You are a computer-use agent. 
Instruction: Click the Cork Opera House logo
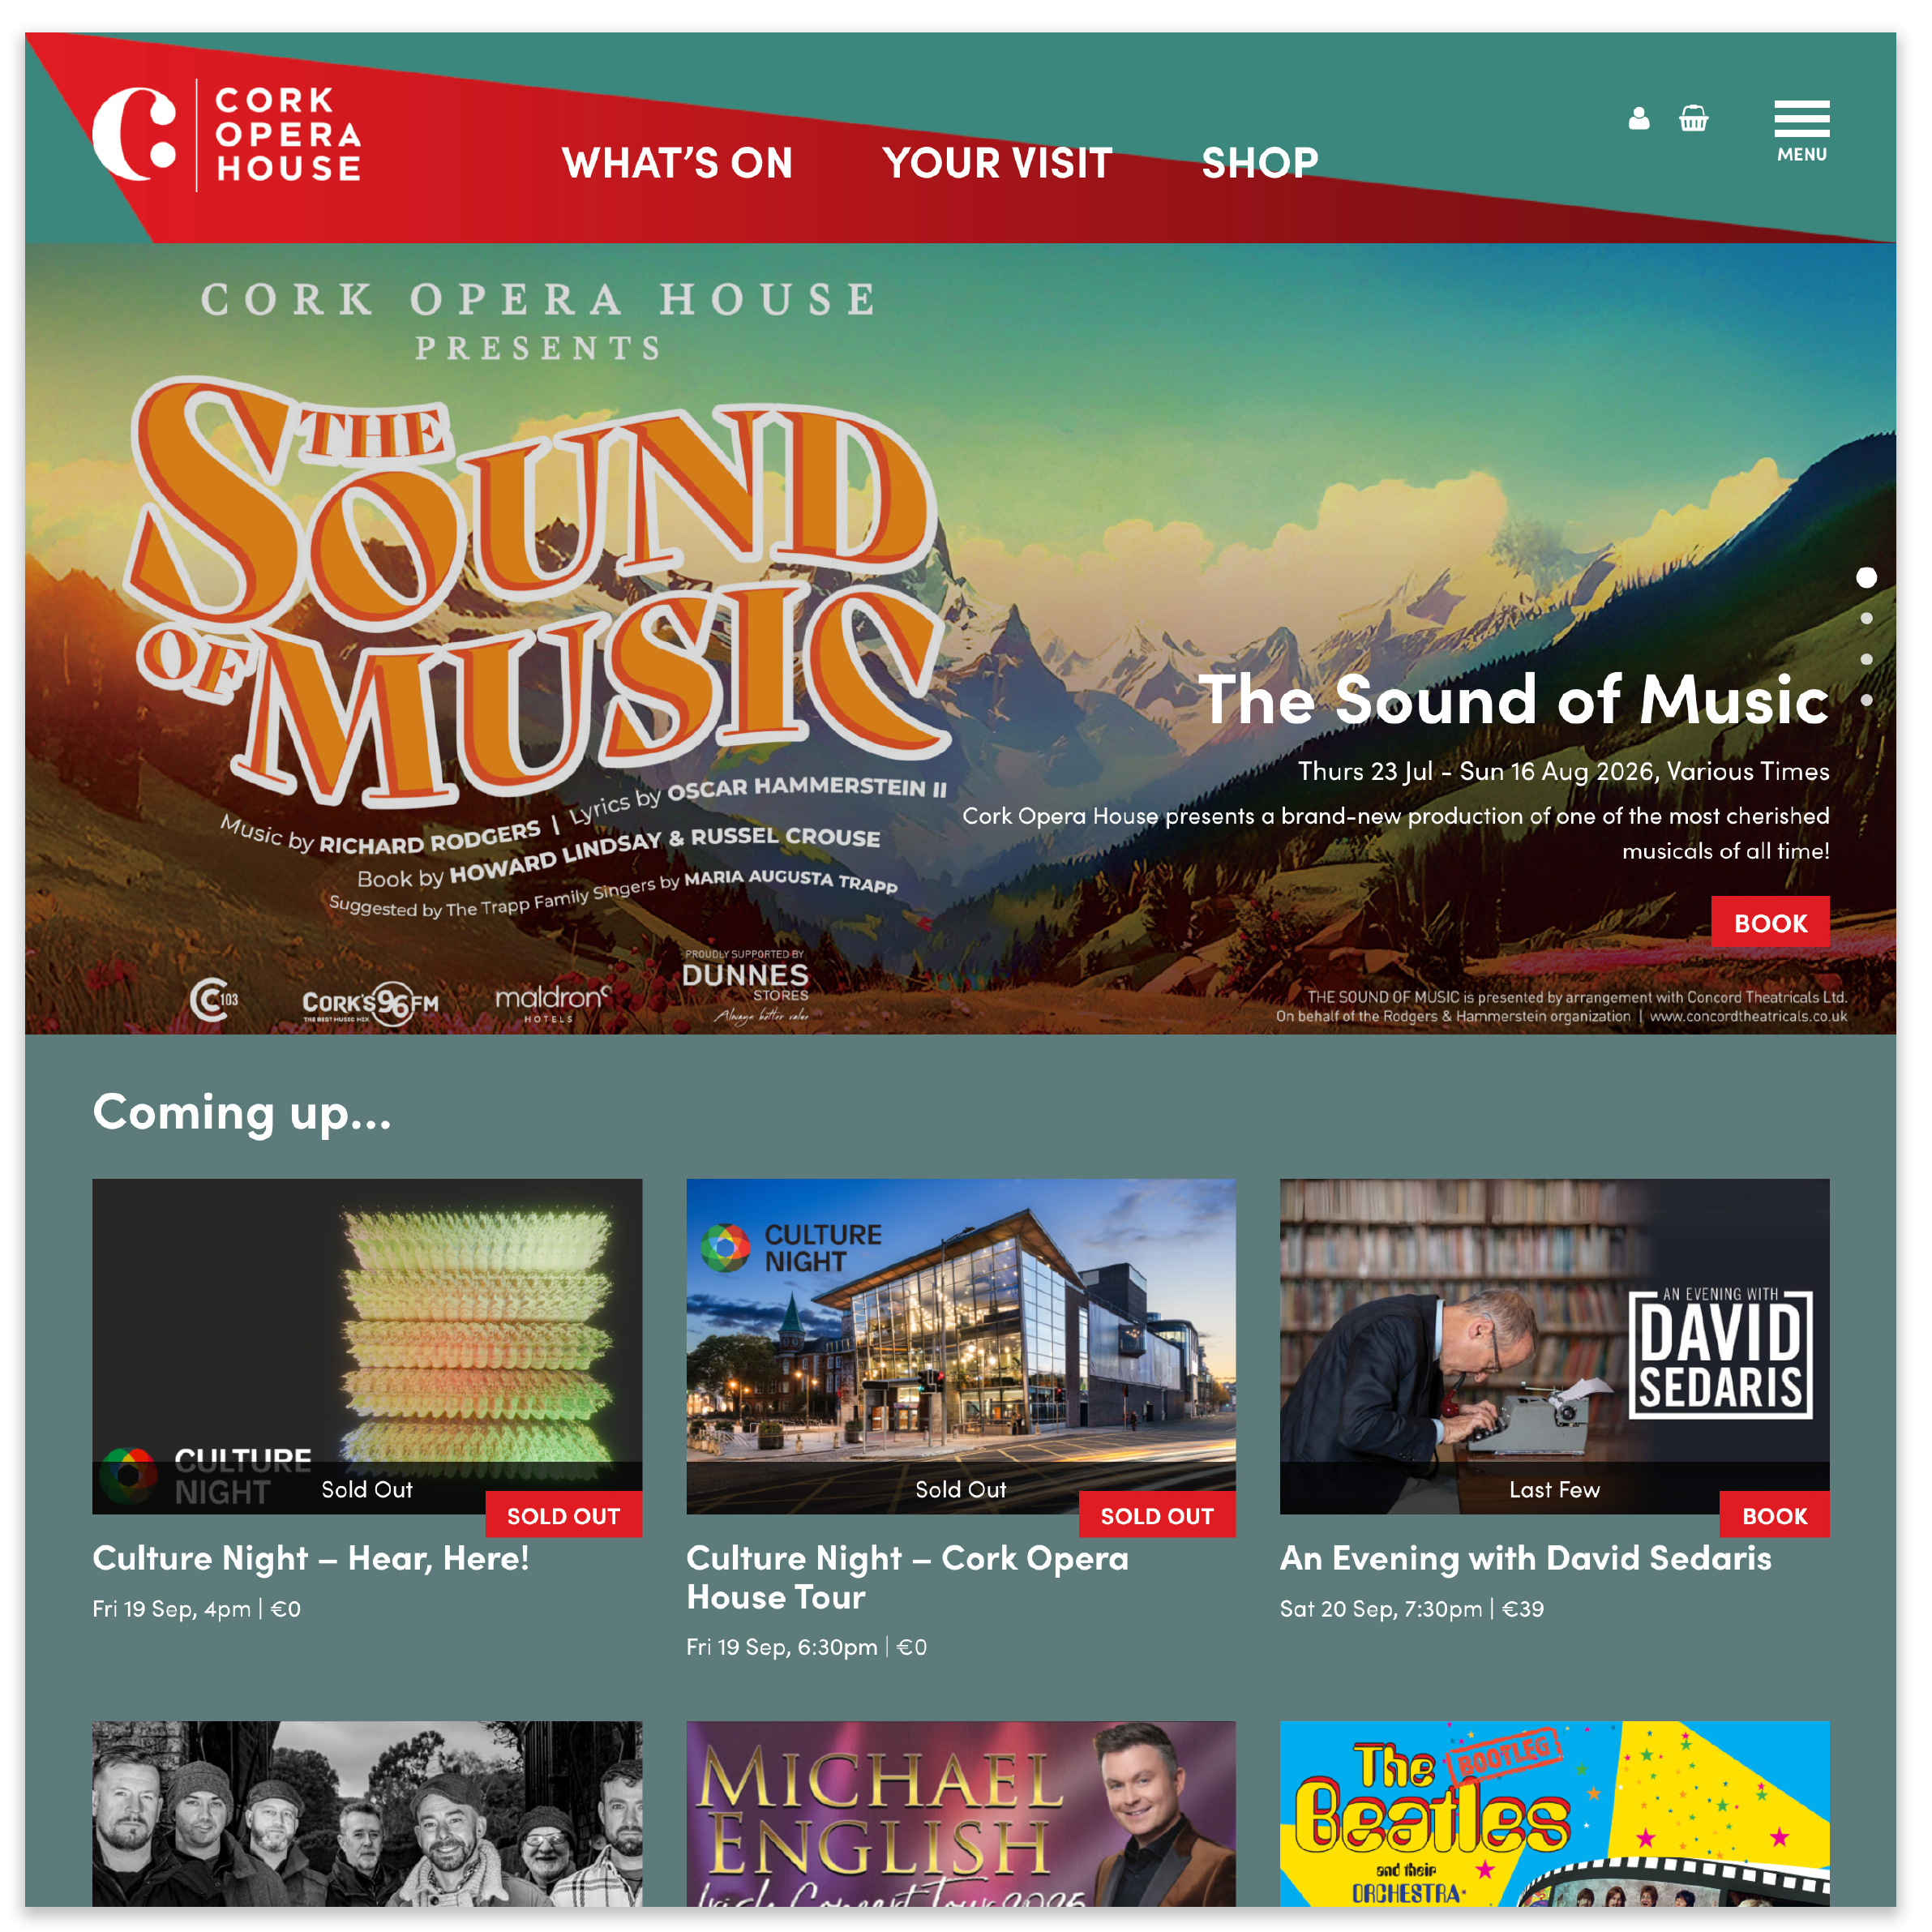pos(227,135)
